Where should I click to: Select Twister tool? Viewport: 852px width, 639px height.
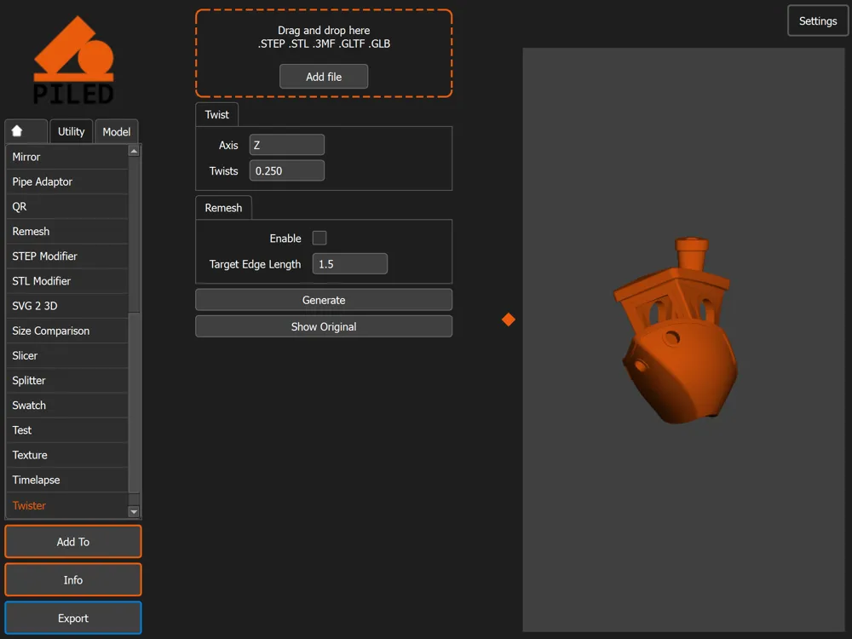pos(66,505)
